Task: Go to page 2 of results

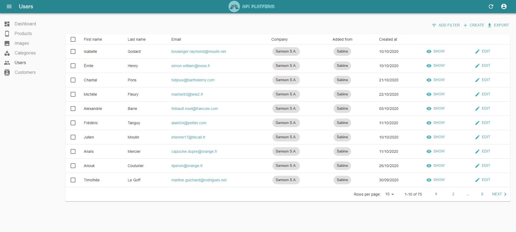Action: click(x=453, y=194)
